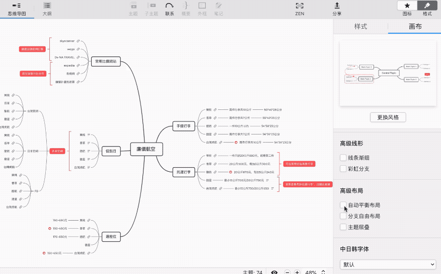Open the 分享 share menu
The width and height of the screenshot is (441, 274).
(337, 9)
